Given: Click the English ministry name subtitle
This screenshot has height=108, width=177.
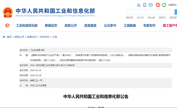Looking at the screenshot, I should pyautogui.click(x=55, y=16).
